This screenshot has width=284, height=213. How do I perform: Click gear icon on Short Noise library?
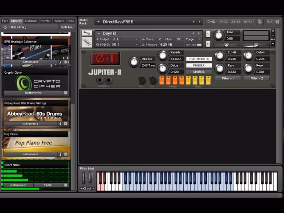pos(66,185)
